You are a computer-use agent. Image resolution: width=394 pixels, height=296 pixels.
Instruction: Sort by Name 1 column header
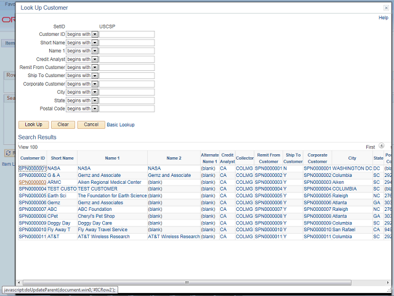click(x=112, y=158)
